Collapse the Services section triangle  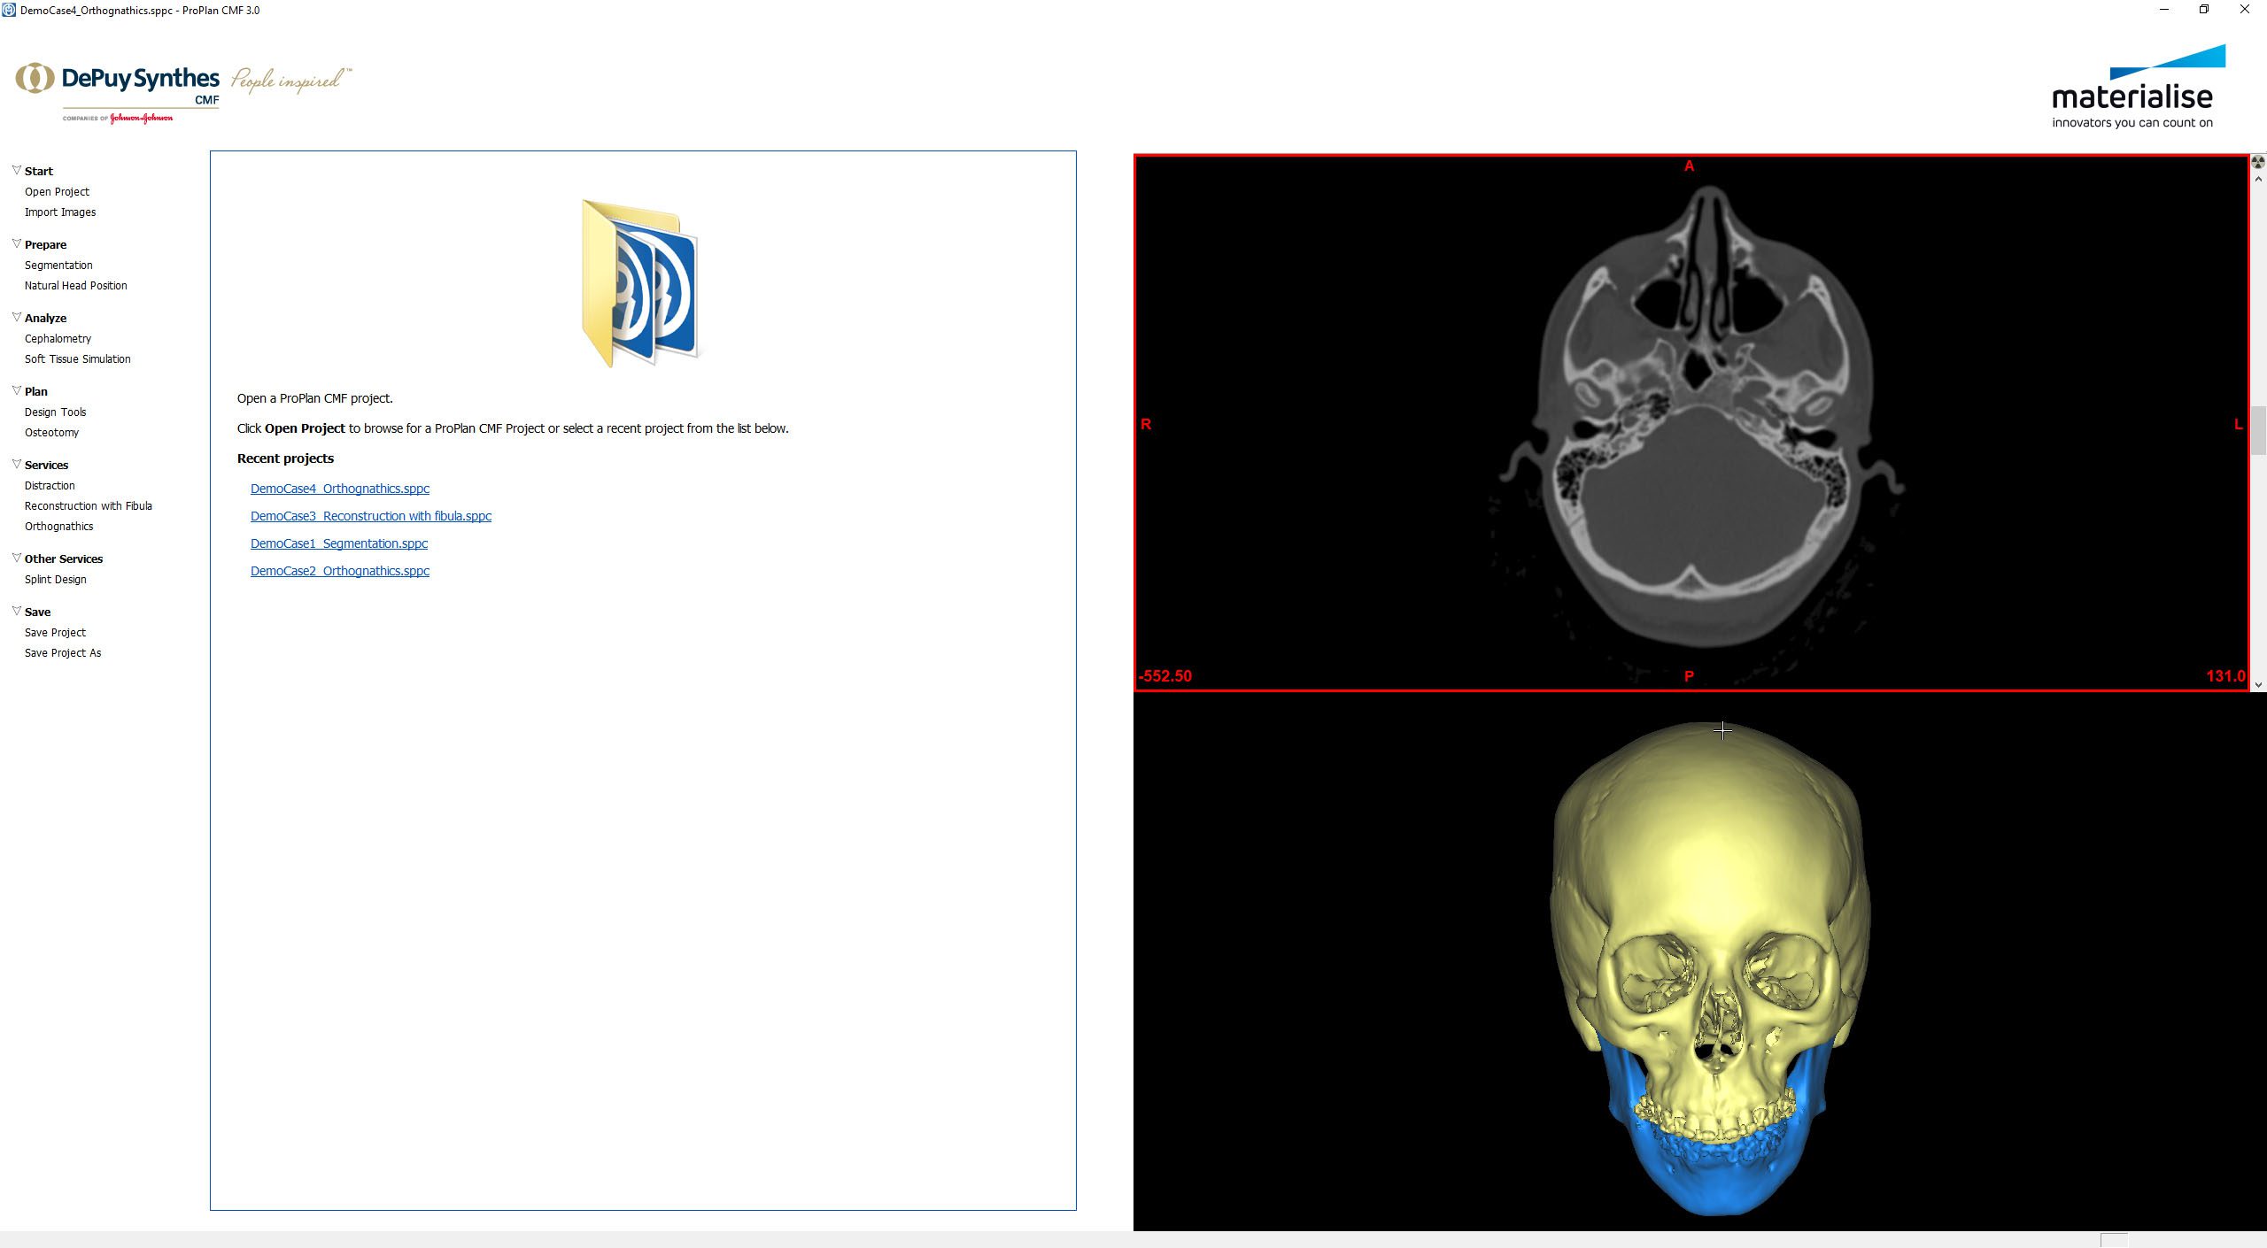click(16, 464)
